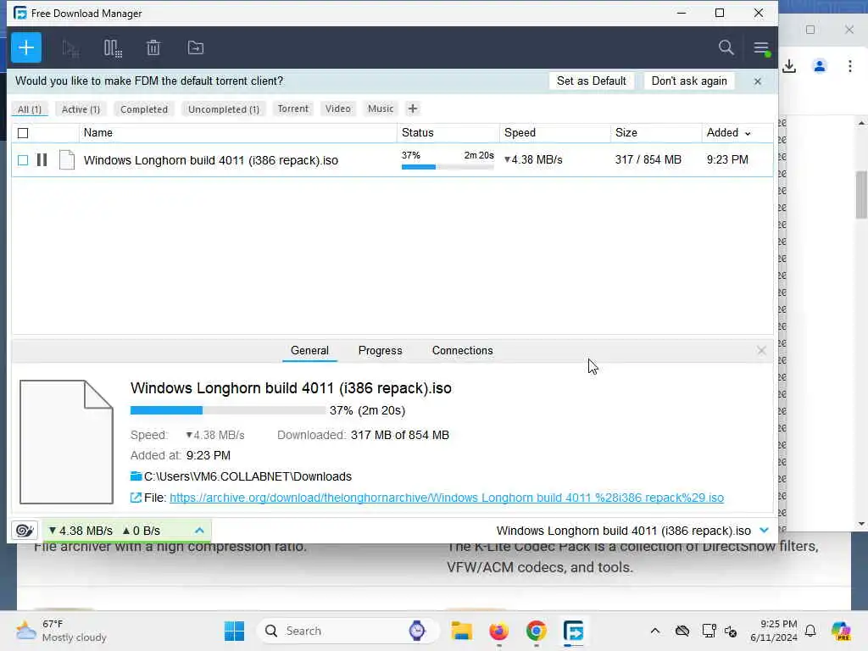Switch to the Progress details tab
The height and width of the screenshot is (651, 868).
[x=381, y=350]
